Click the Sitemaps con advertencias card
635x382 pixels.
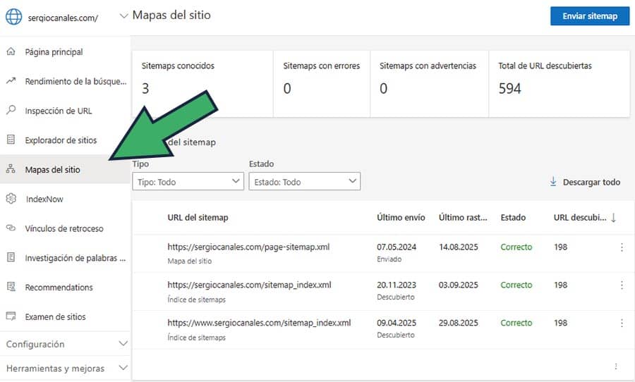tap(429, 84)
